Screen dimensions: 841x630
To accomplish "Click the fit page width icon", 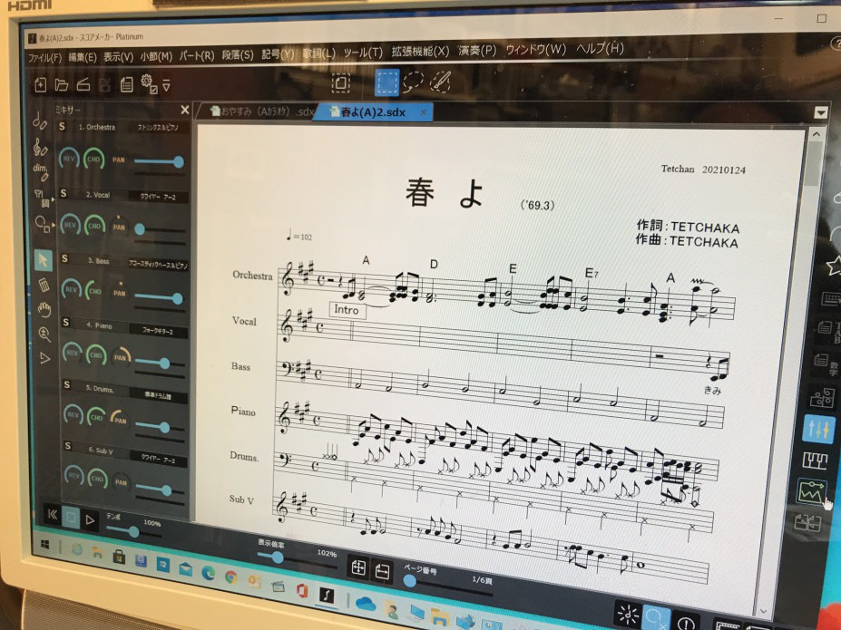I will click(x=382, y=571).
